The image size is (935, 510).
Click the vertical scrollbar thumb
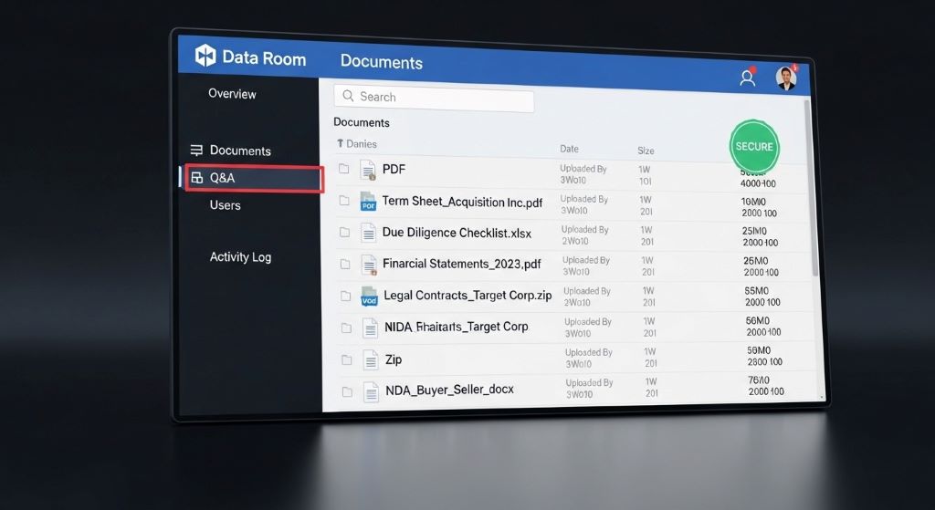coord(811,189)
